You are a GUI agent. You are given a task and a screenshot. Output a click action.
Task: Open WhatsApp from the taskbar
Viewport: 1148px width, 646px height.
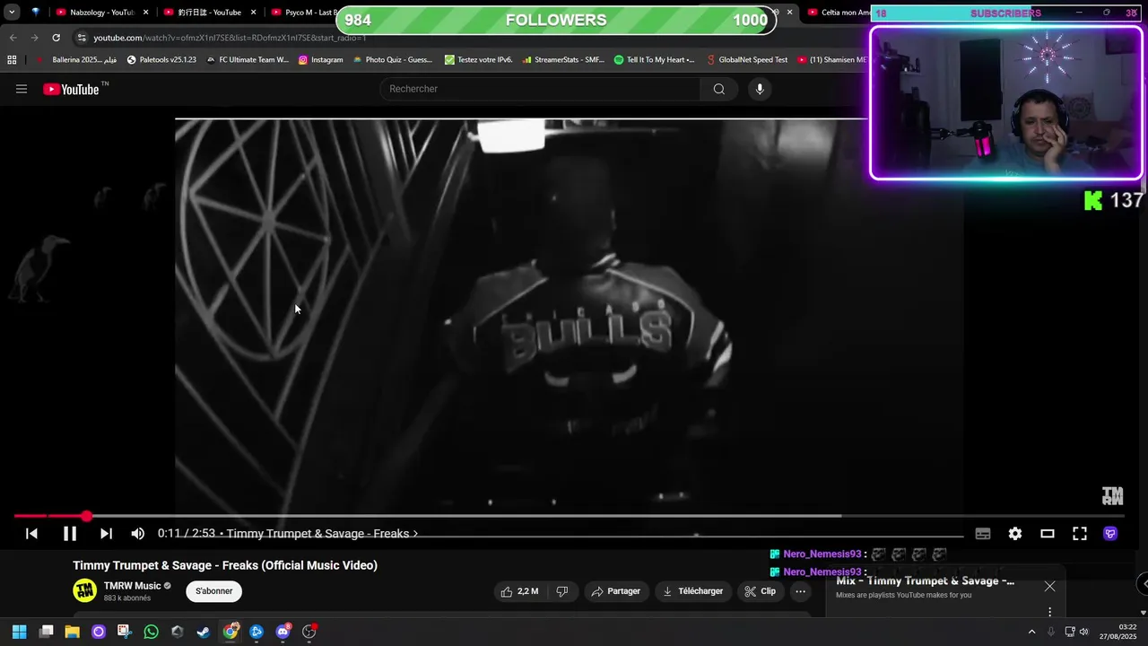151,632
